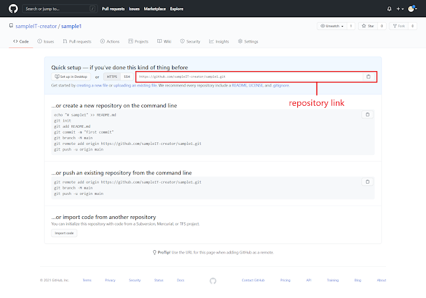Click Pull requests in top navigation

pos(113,9)
